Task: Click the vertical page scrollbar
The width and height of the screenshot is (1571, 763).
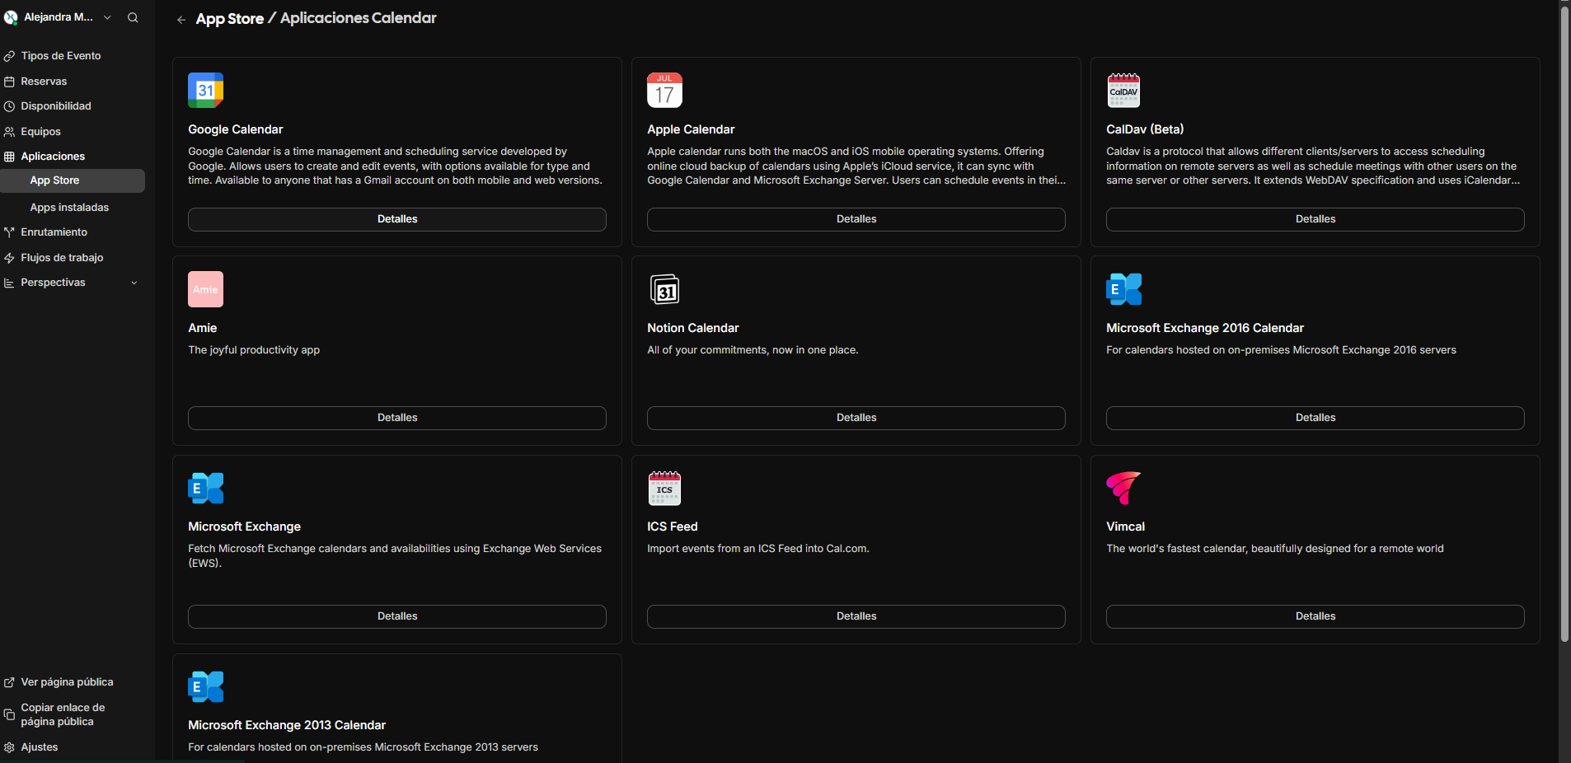Action: click(x=1564, y=330)
